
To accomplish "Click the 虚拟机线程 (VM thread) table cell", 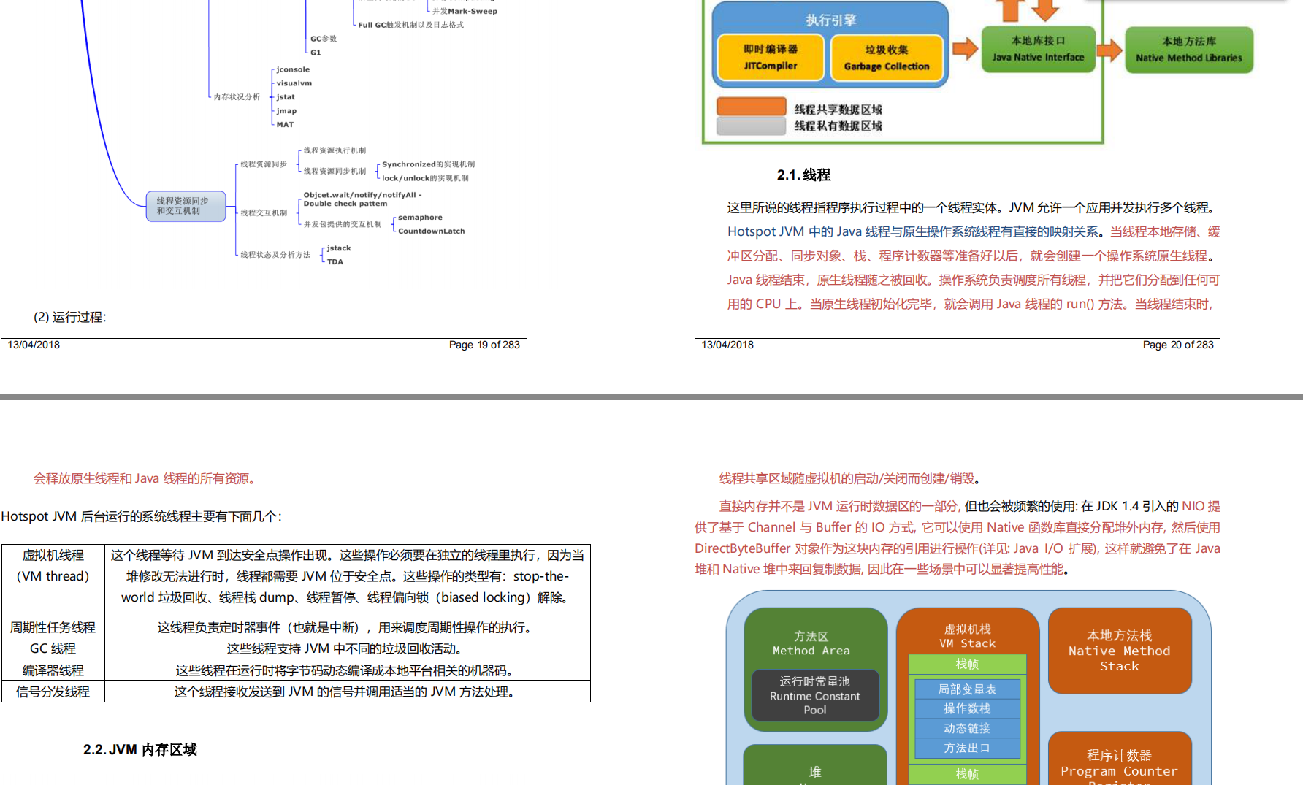I will (53, 580).
